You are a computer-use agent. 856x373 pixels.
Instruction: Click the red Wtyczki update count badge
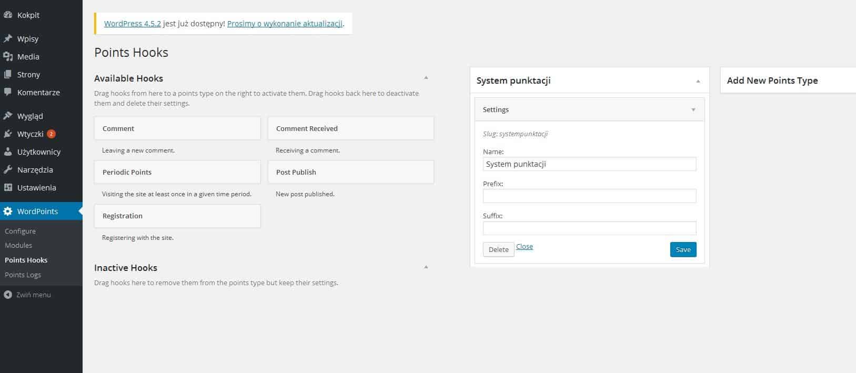[51, 134]
